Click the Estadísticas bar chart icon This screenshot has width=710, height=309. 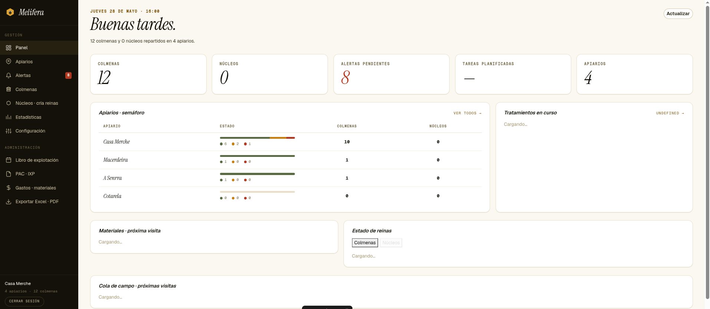(9, 117)
